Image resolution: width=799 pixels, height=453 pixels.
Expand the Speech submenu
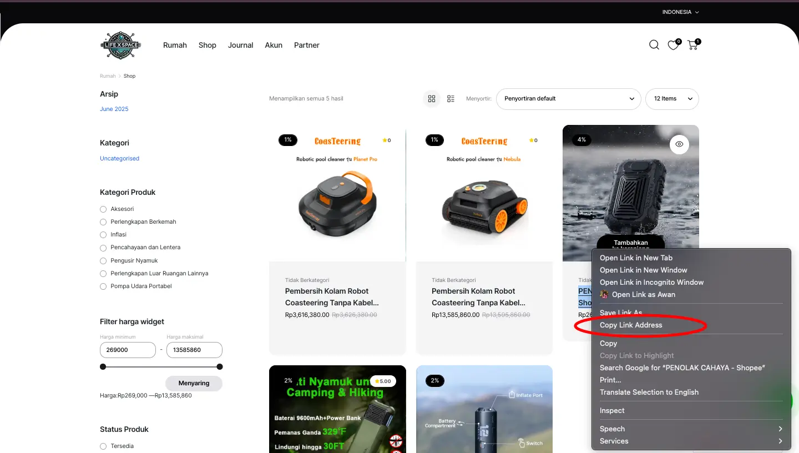tap(691, 429)
